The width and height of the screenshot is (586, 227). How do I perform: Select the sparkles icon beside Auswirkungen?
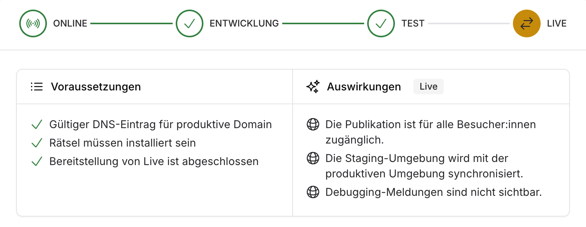pos(313,87)
